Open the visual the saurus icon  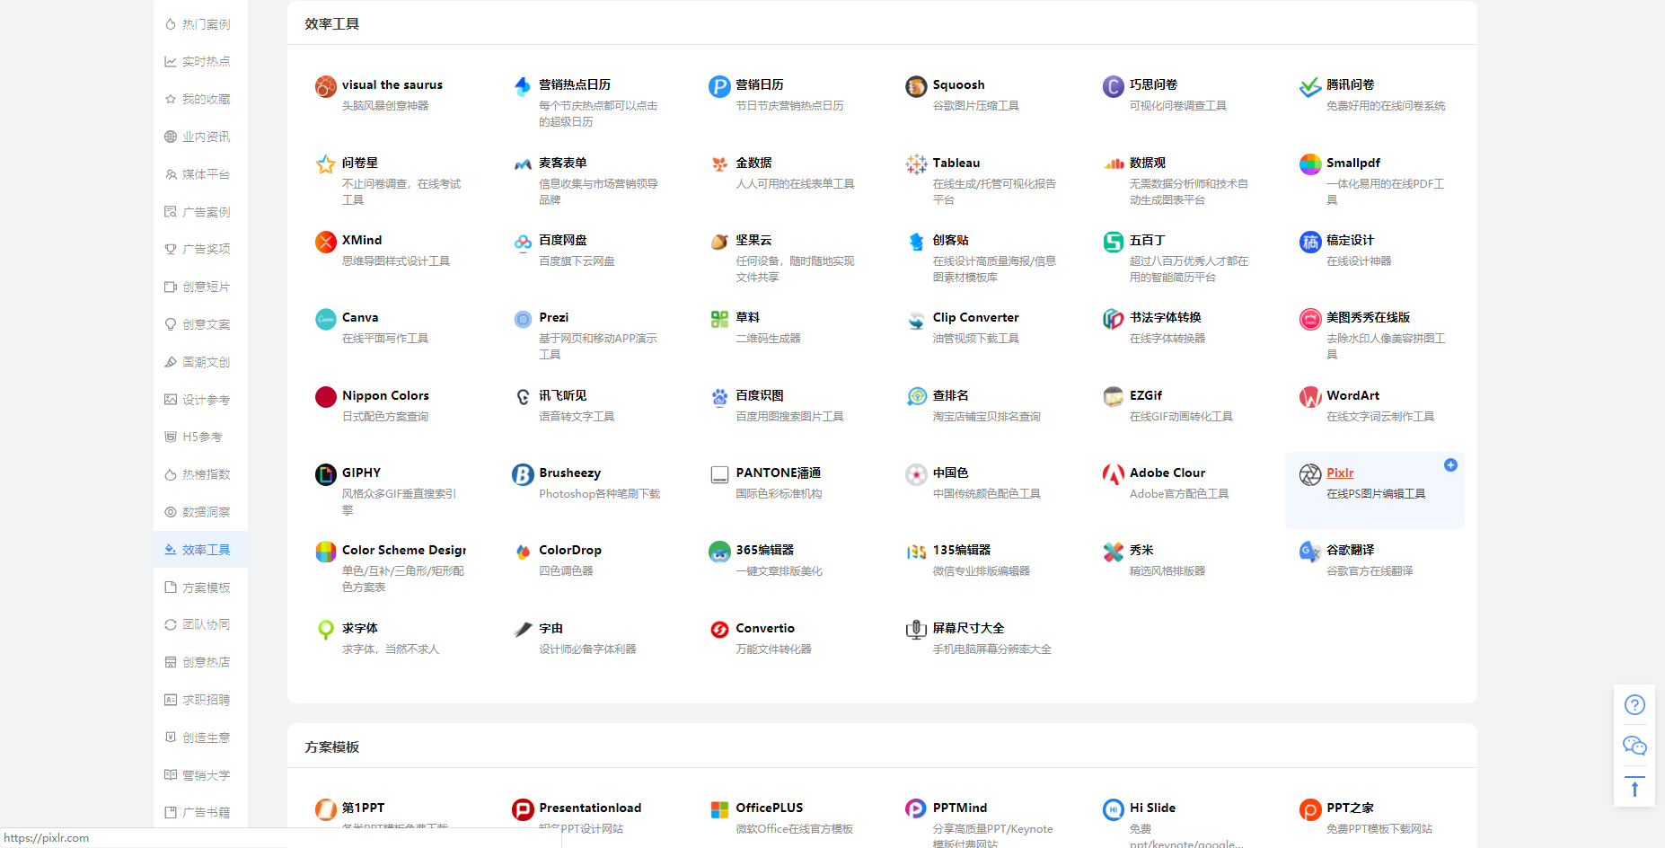[x=326, y=86]
